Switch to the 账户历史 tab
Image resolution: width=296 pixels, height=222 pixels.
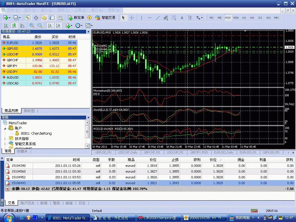[x=27, y=203]
